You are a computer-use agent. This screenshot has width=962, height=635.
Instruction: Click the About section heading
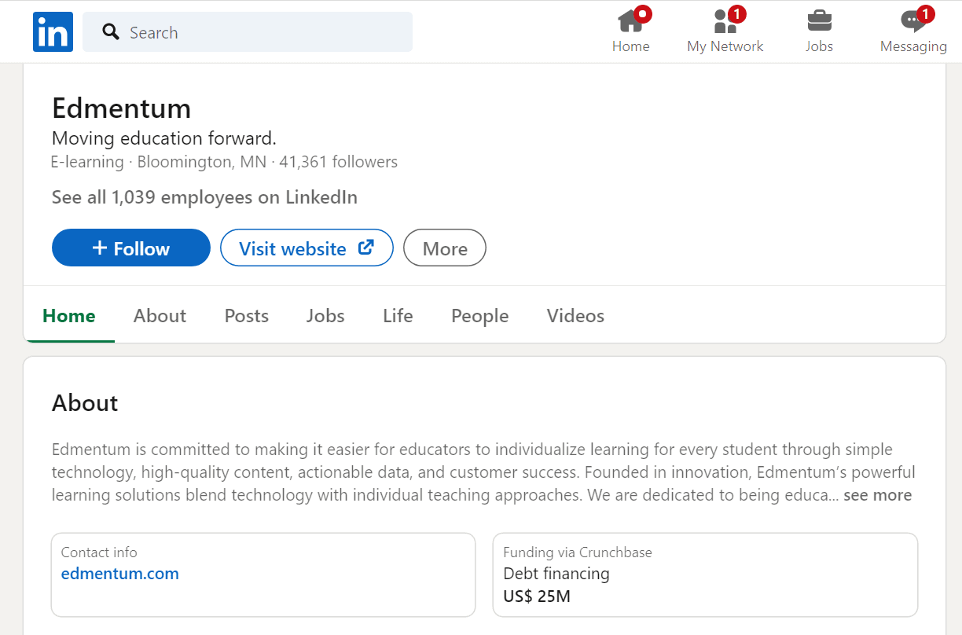click(85, 403)
